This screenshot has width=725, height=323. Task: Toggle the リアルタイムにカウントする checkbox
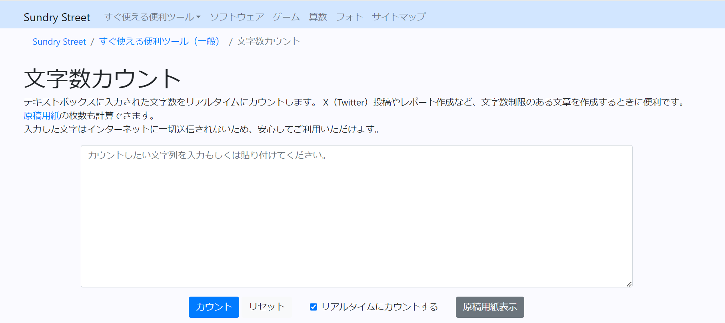coord(314,307)
